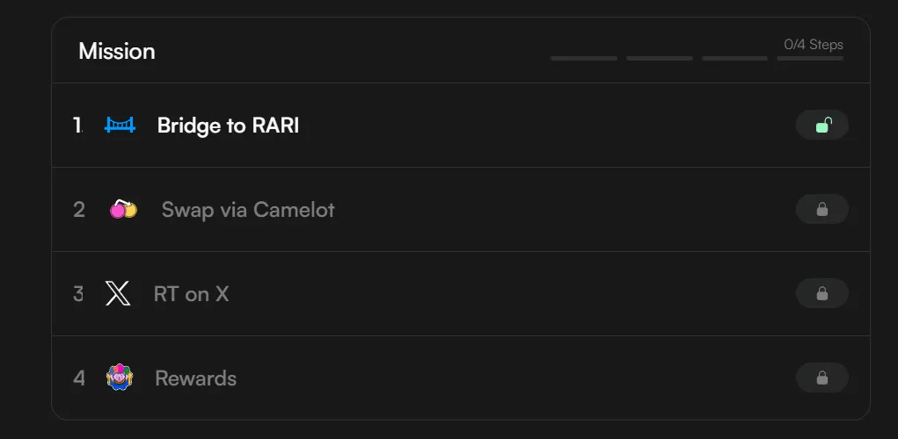Click the lock icon for Rewards
The height and width of the screenshot is (439, 898).
coord(822,378)
